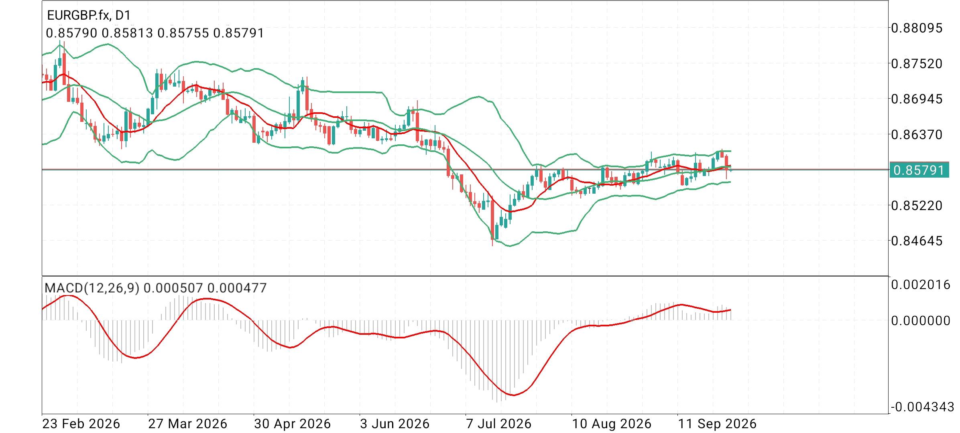Viewport: 960px width, 433px height.
Task: Click the MACD(12,26,9) indicator label
Action: [155, 288]
